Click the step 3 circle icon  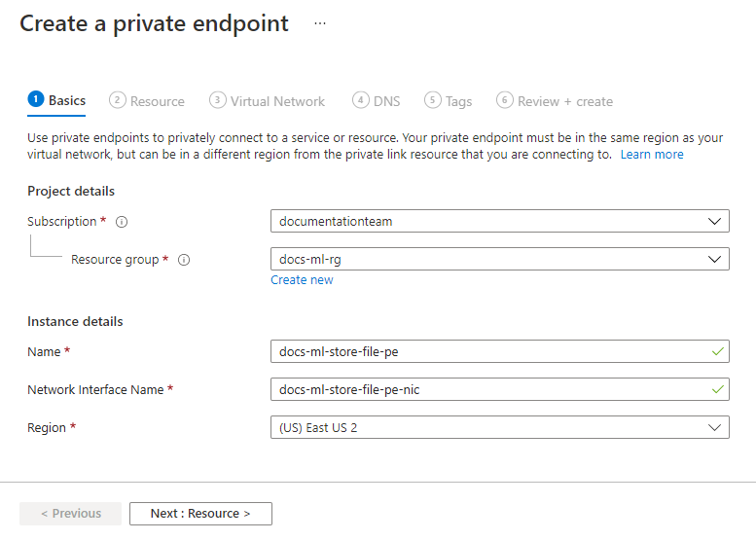click(218, 100)
